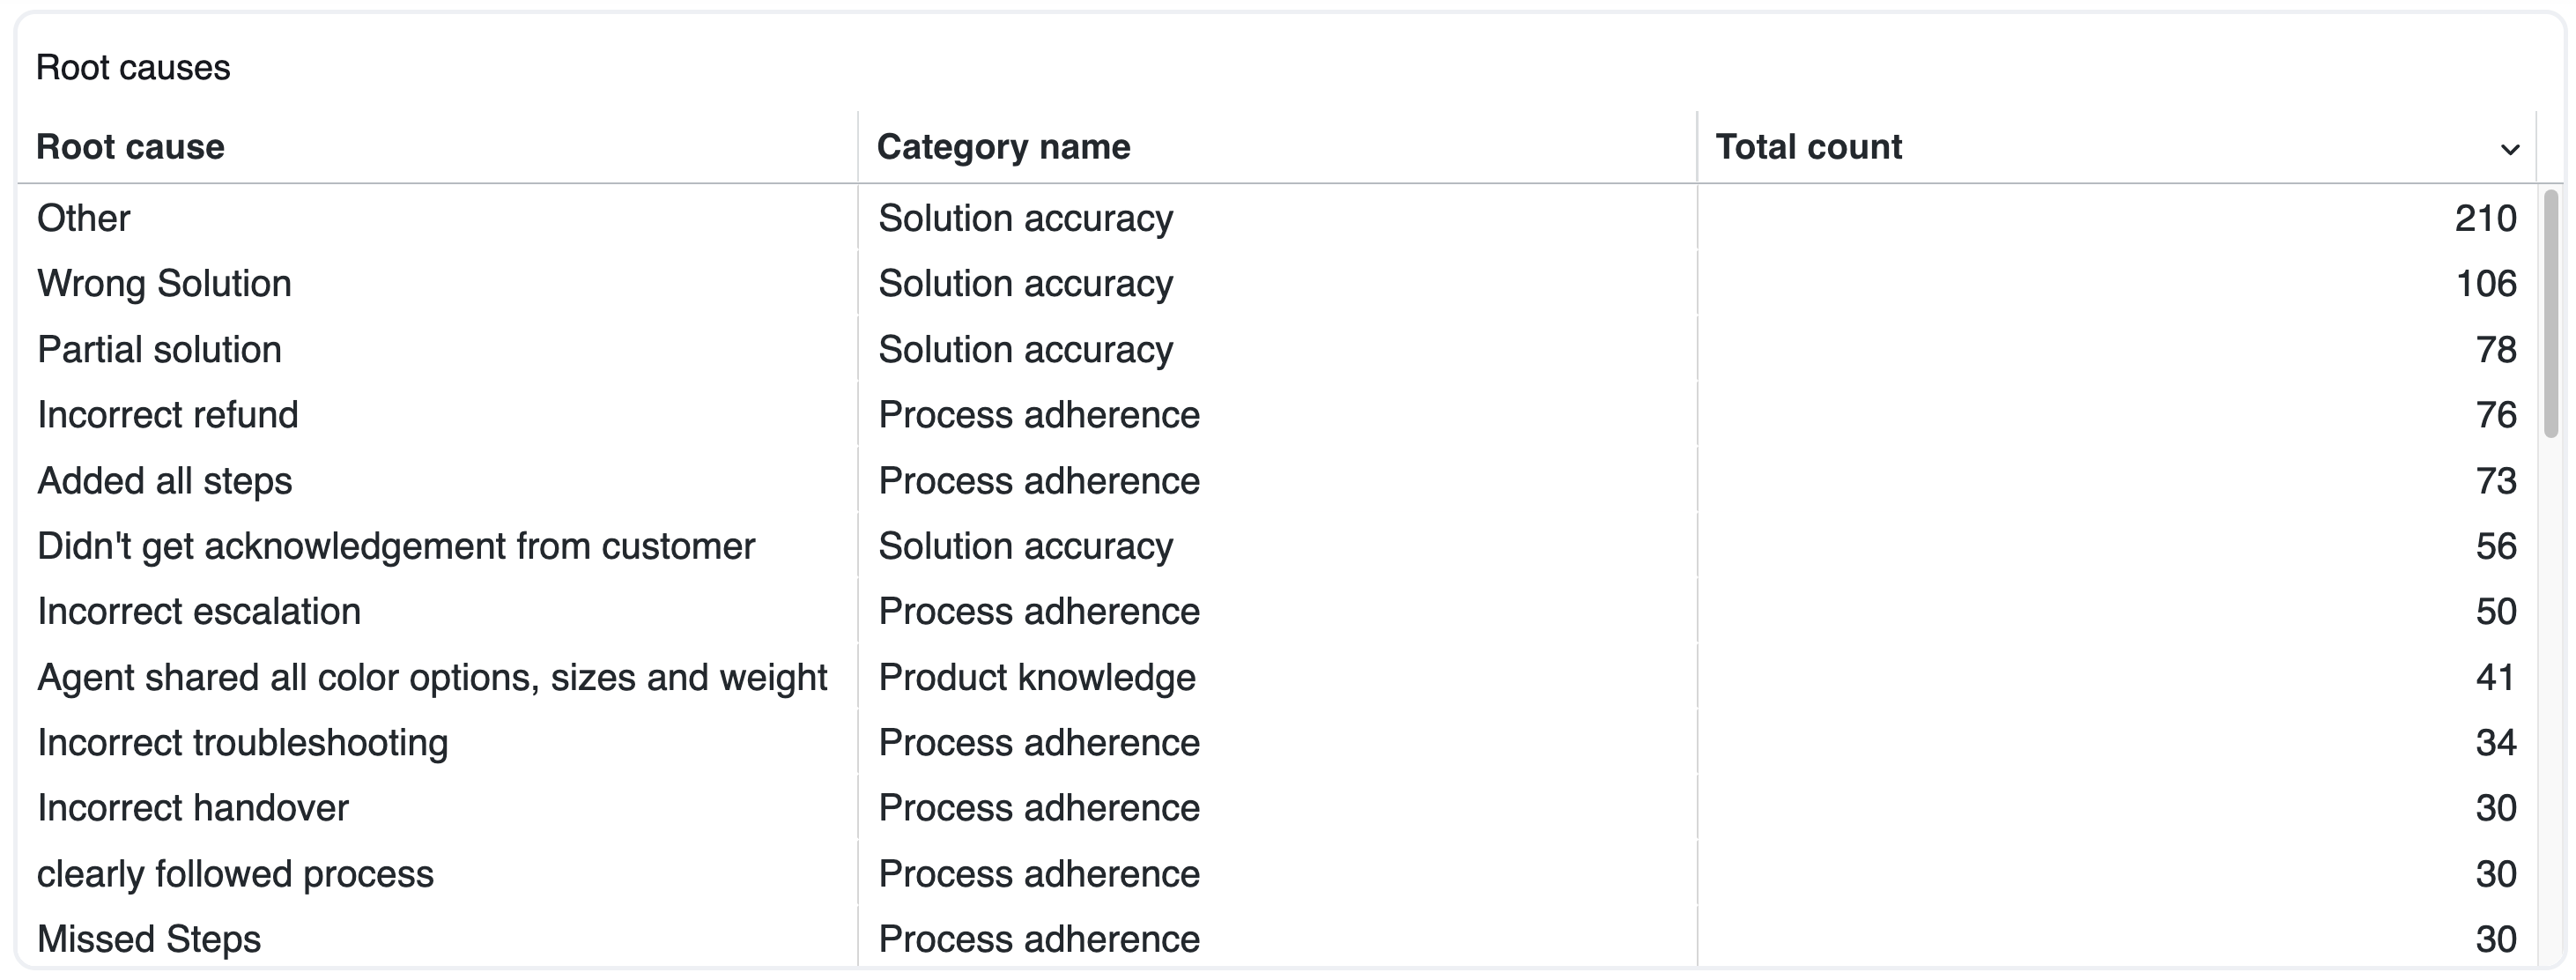This screenshot has height=980, width=2576.
Task: Click 'Partial solution' root cause
Action: click(159, 350)
